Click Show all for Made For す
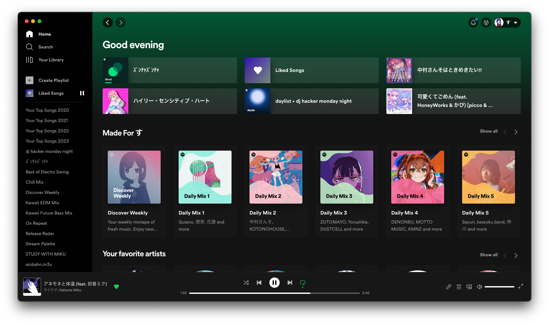The height and width of the screenshot is (325, 549). pyautogui.click(x=488, y=131)
